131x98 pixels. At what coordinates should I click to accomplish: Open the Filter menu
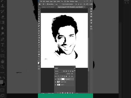coord(62,1)
